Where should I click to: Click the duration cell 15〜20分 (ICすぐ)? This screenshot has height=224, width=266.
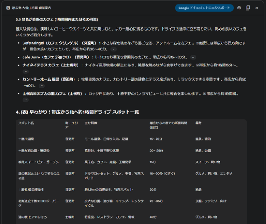pos(162,174)
